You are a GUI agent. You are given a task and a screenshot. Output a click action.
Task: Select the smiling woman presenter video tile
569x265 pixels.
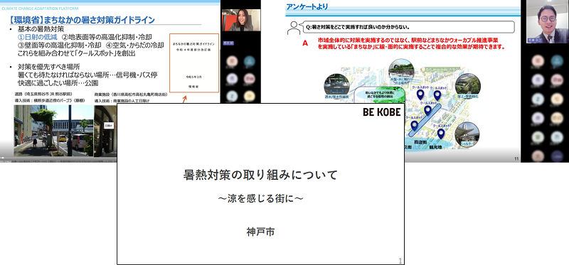240,21
